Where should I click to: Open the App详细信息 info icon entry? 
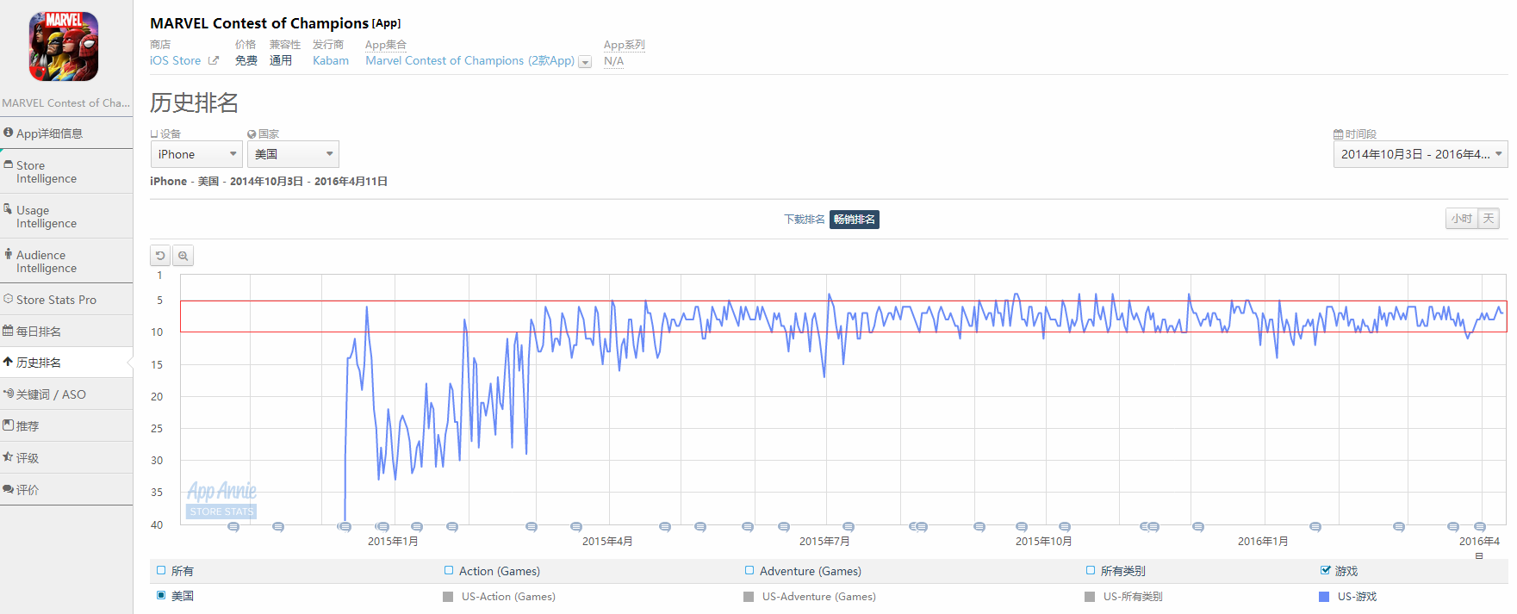click(9, 133)
